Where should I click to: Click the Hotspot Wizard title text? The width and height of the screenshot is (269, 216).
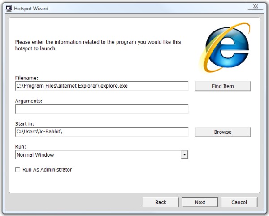pyautogui.click(x=31, y=9)
